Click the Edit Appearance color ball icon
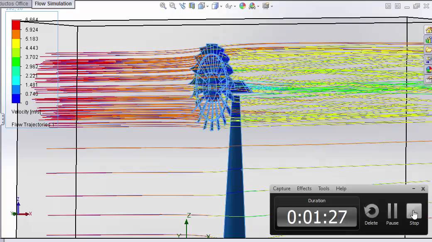 [243, 6]
